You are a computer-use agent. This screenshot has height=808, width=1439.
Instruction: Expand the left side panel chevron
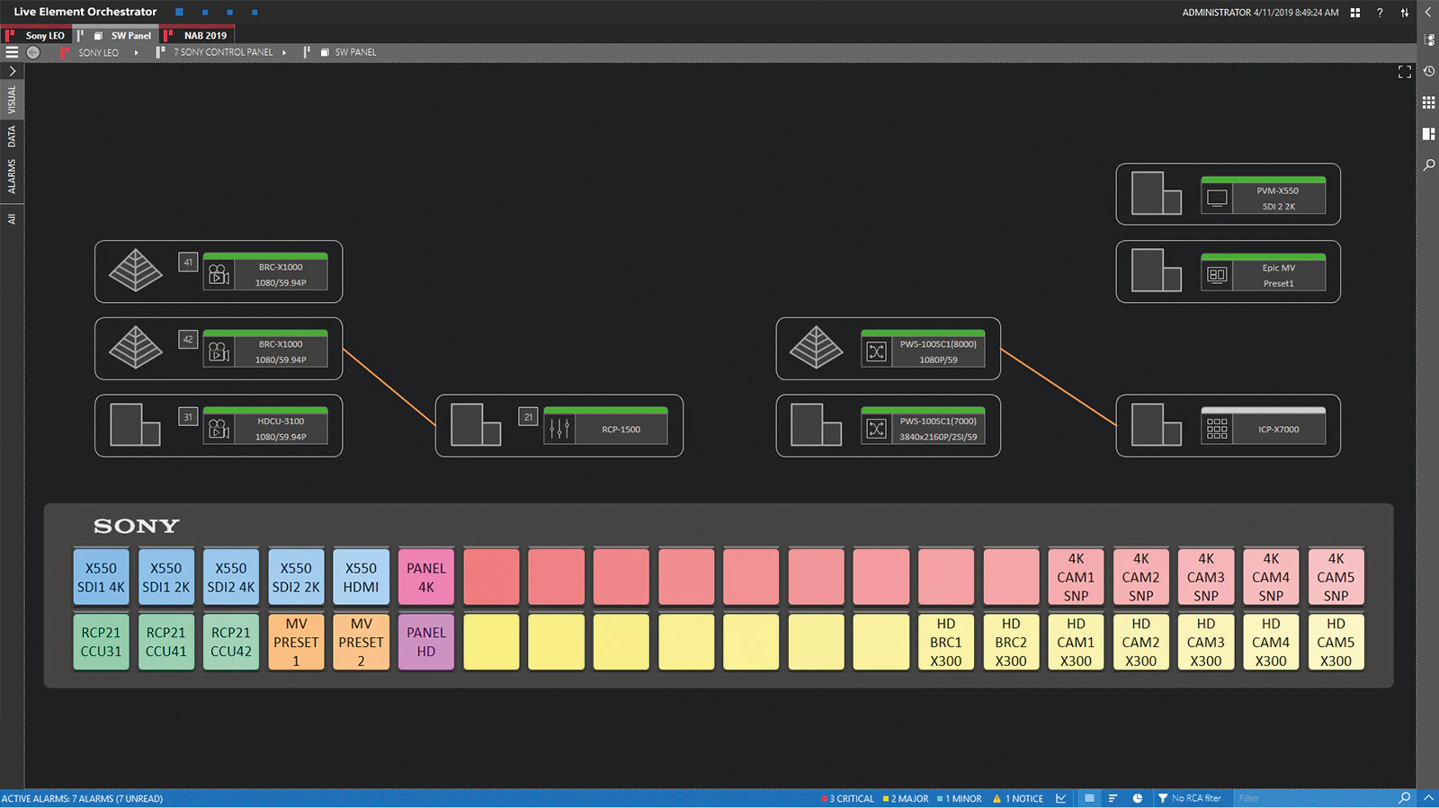coord(12,71)
